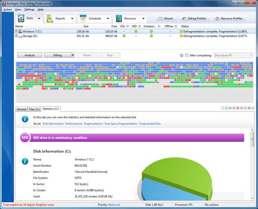The image size is (258, 209).
Task: Click the Defrag button
Action: tap(58, 55)
